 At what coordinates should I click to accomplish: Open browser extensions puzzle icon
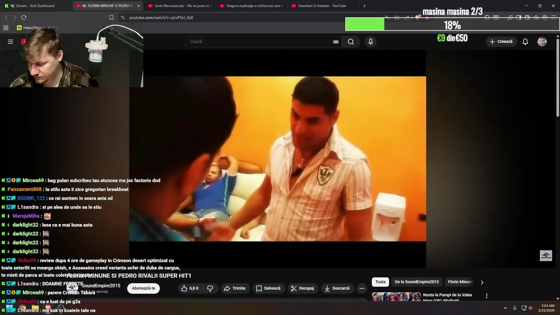(x=487, y=17)
